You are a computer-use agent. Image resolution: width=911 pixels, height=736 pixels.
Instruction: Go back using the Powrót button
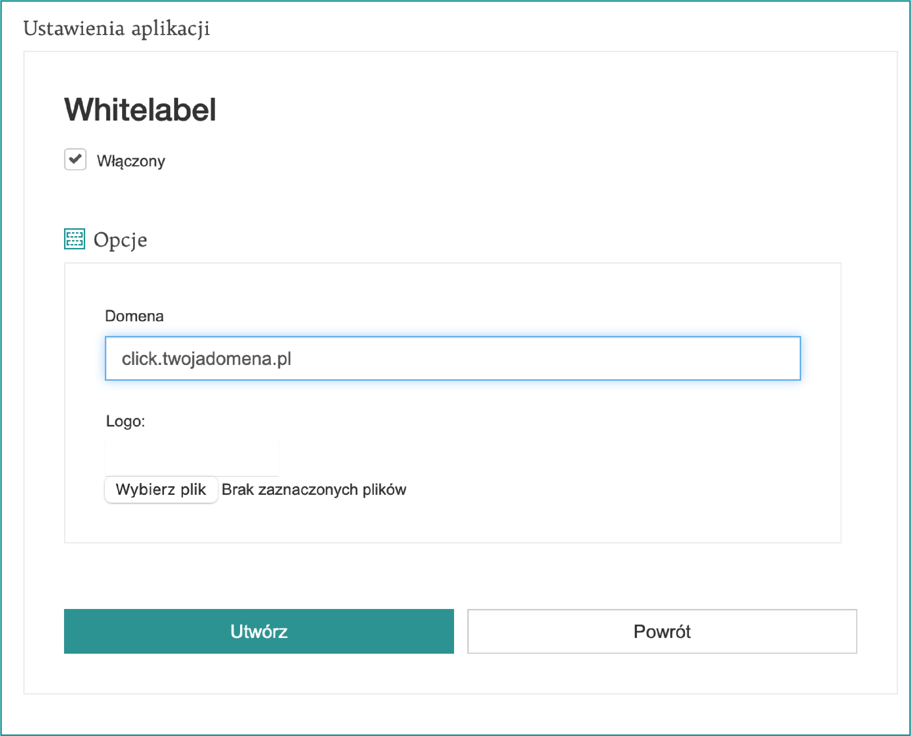[x=662, y=631]
